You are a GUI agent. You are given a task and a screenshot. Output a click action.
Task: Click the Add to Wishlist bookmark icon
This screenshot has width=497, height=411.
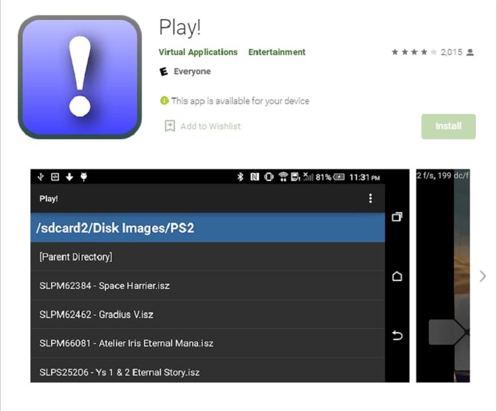click(x=170, y=126)
